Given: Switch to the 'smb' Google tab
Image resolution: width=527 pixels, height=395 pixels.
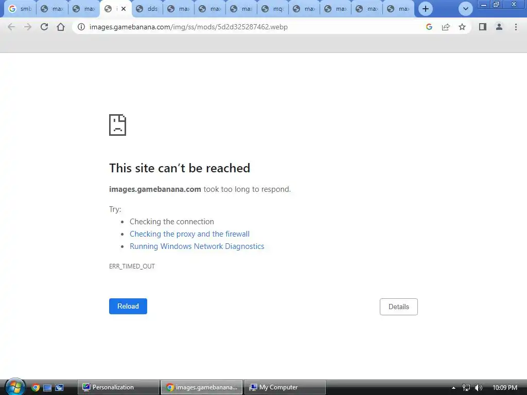Looking at the screenshot, I should point(20,9).
